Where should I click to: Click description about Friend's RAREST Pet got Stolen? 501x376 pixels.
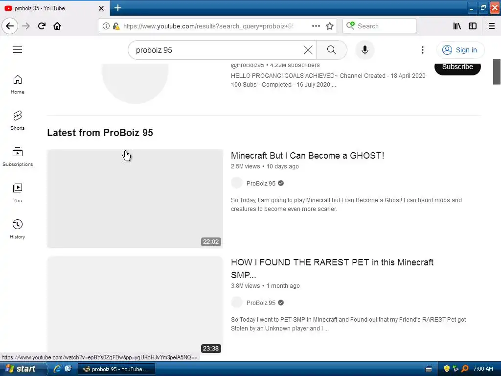tap(348, 324)
